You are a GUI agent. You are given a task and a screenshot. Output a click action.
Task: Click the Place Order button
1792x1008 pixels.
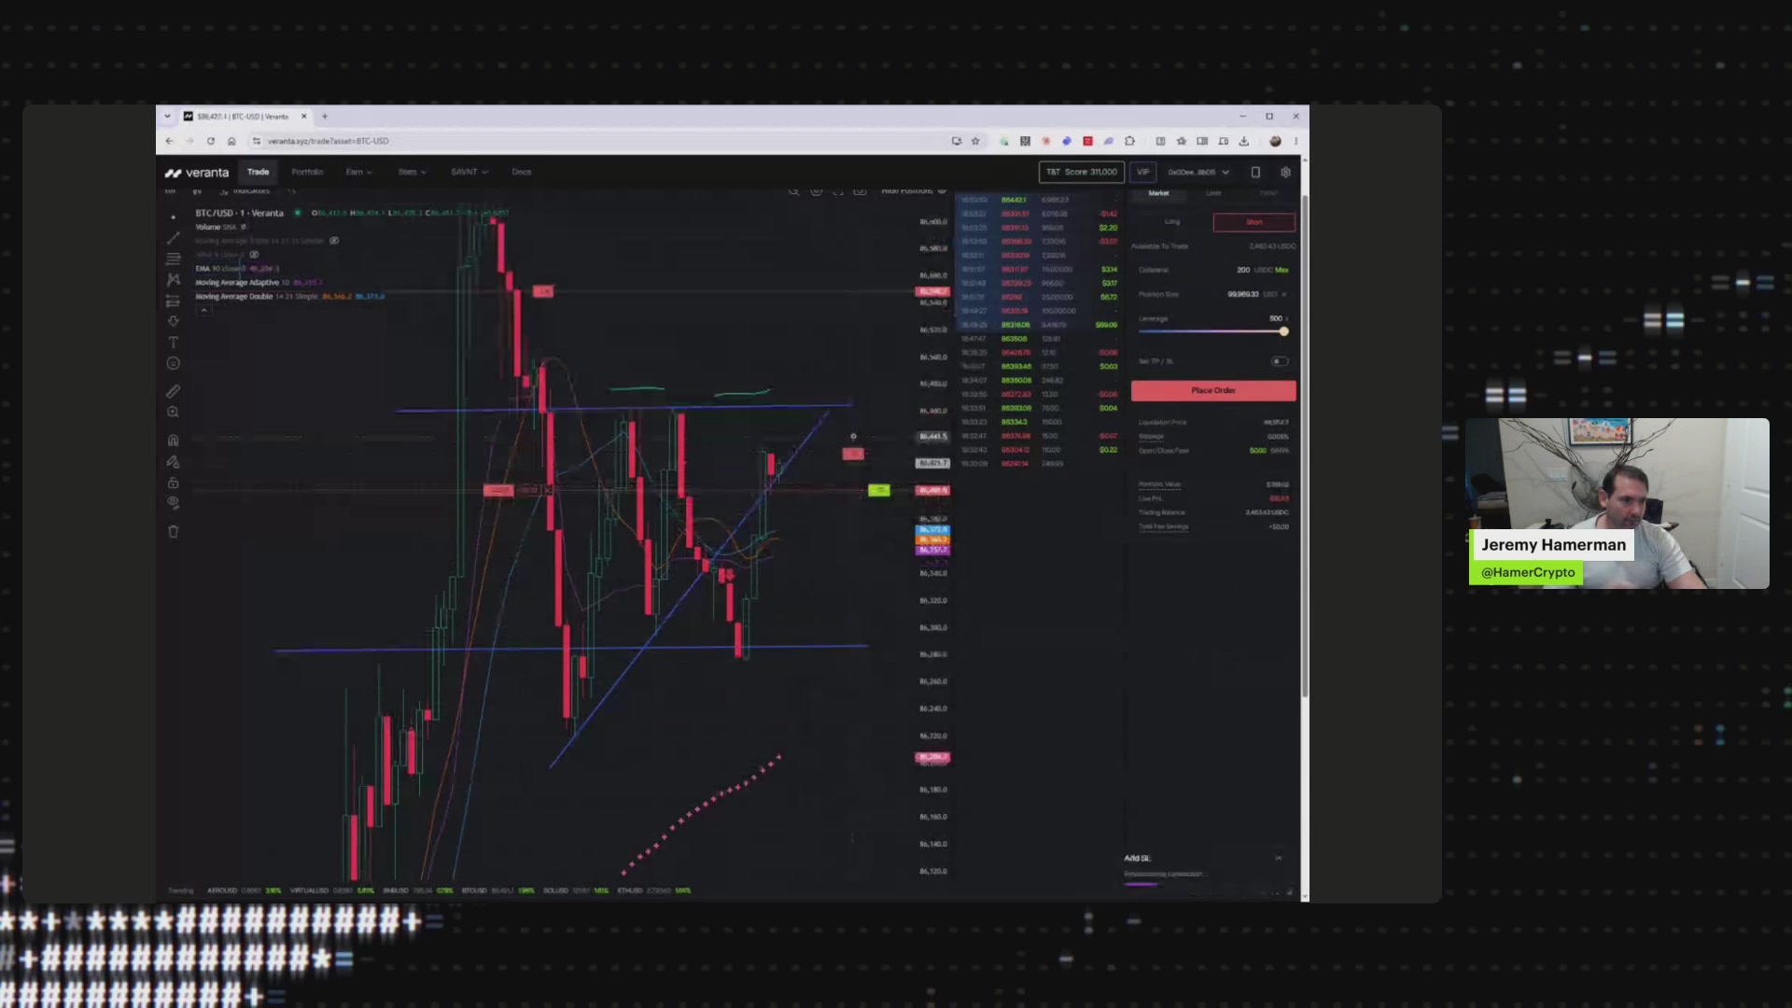1213,390
